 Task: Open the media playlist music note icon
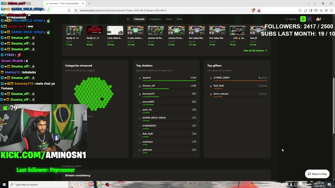coord(305,10)
